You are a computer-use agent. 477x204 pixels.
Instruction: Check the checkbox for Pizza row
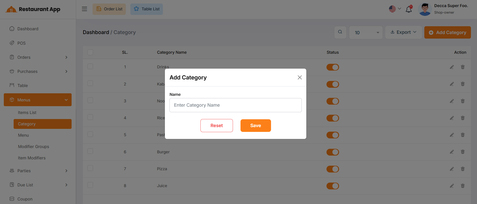(x=90, y=168)
